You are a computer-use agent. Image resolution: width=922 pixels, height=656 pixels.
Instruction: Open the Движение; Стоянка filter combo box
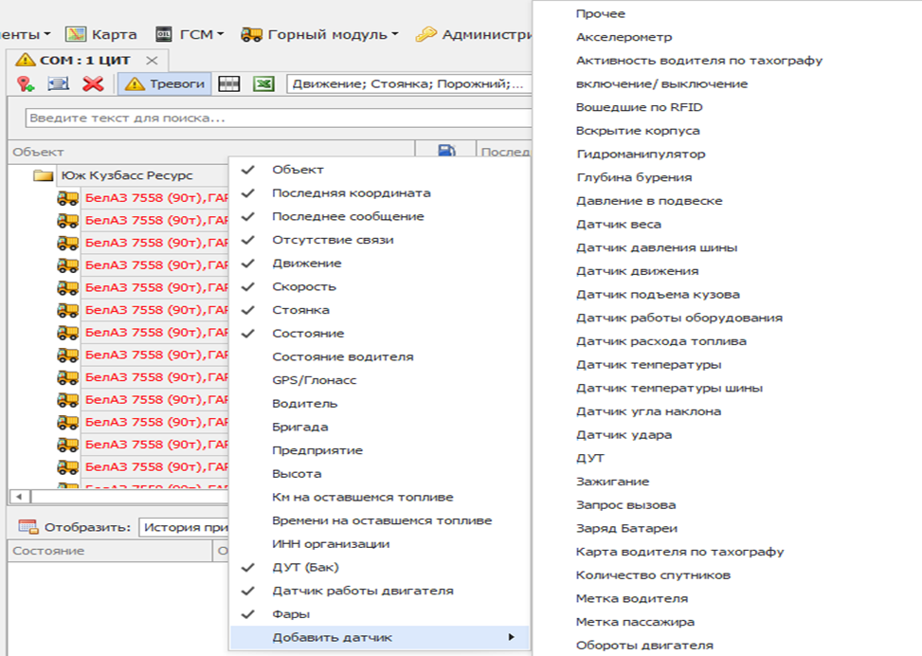pyautogui.click(x=407, y=84)
